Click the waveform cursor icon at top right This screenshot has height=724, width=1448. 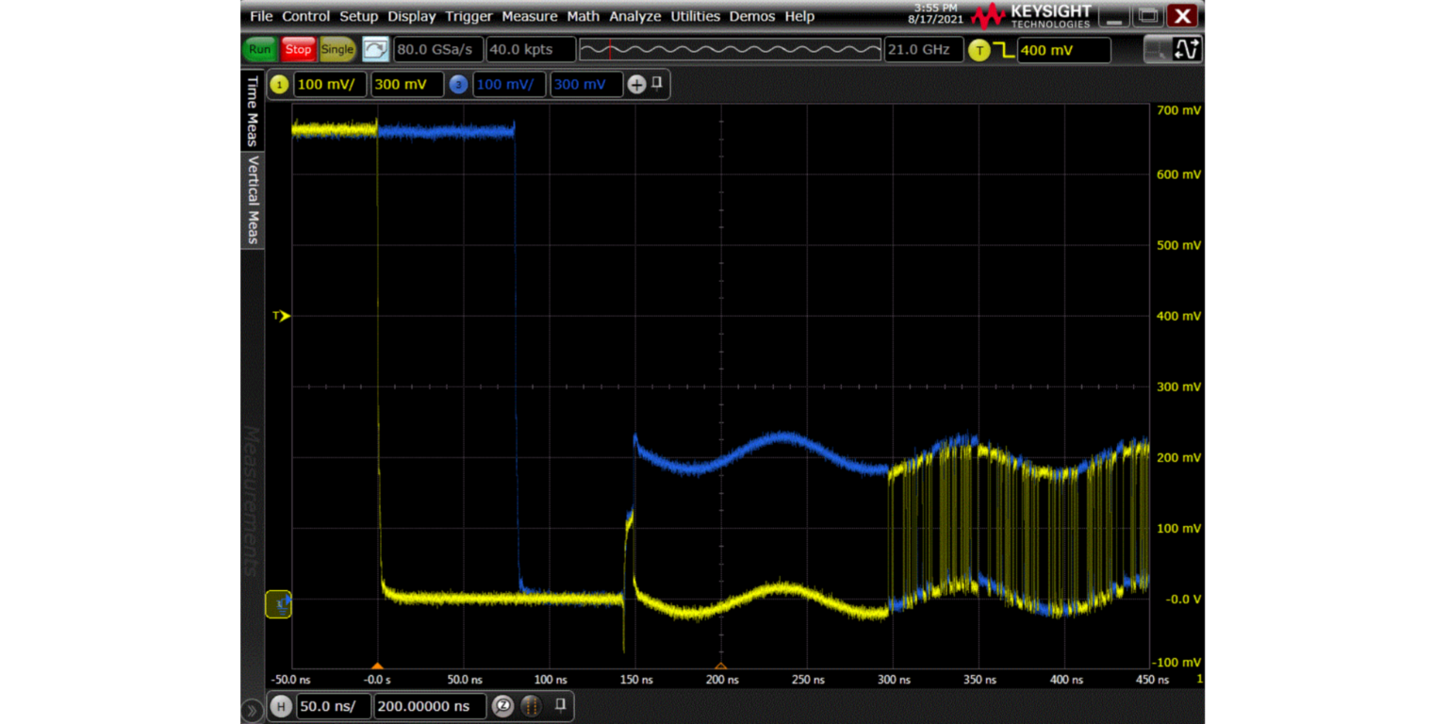point(1185,50)
